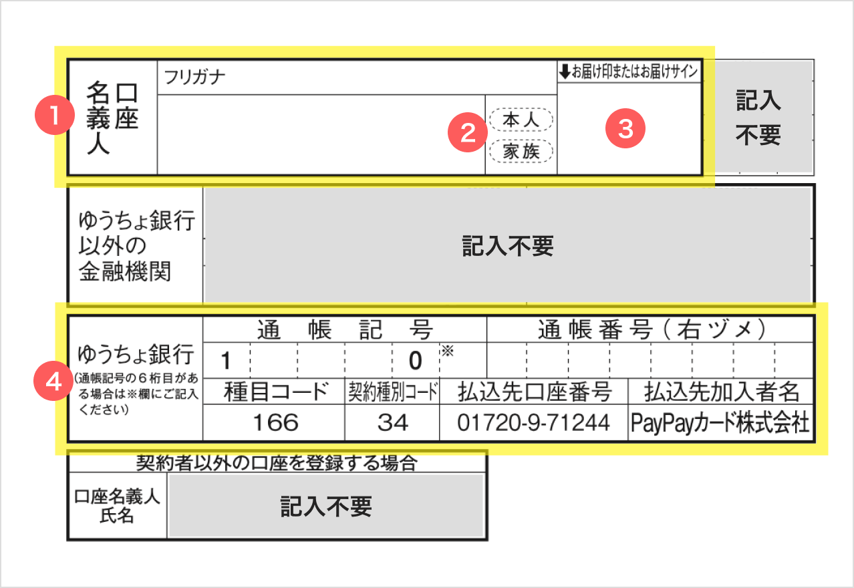Click the ※ sixth-digit cell of 通帳記号
Screen dimensions: 854x588
(462, 361)
